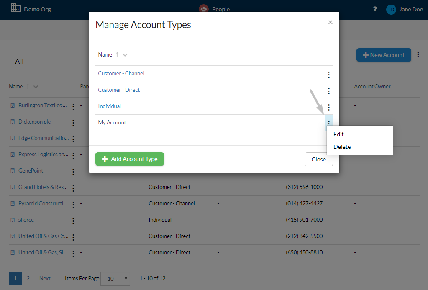Open row menu for Express Logistics
The image size is (428, 290).
73,155
